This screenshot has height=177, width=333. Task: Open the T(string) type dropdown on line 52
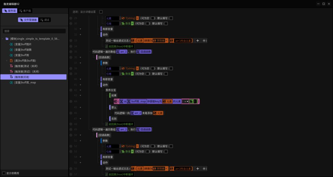tap(138, 146)
